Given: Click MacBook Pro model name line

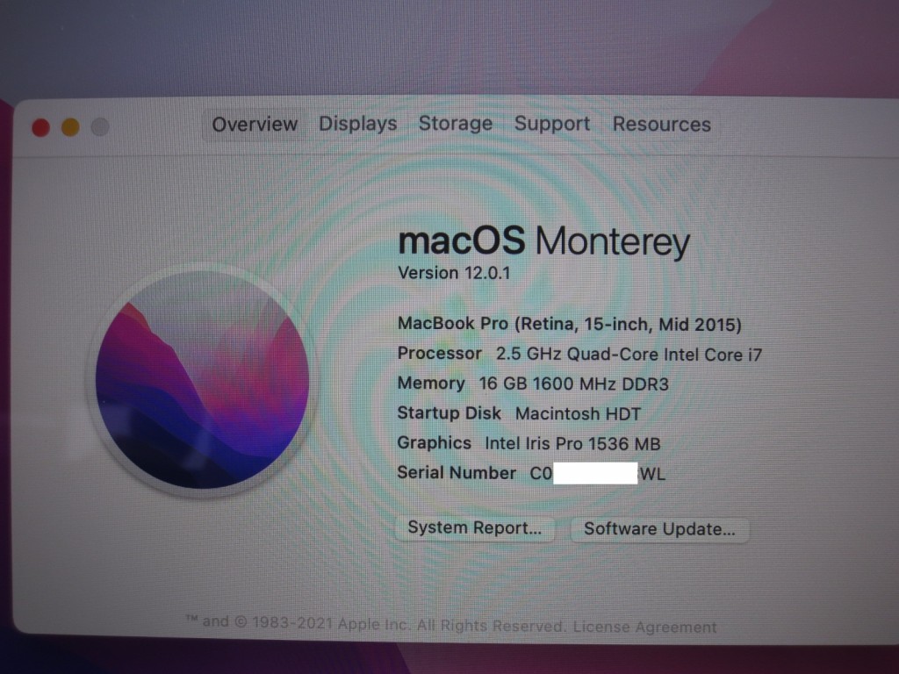Looking at the screenshot, I should [x=569, y=325].
